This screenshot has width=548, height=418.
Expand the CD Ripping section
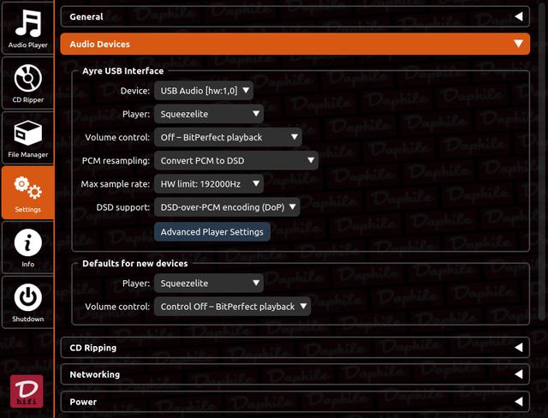tap(295, 348)
